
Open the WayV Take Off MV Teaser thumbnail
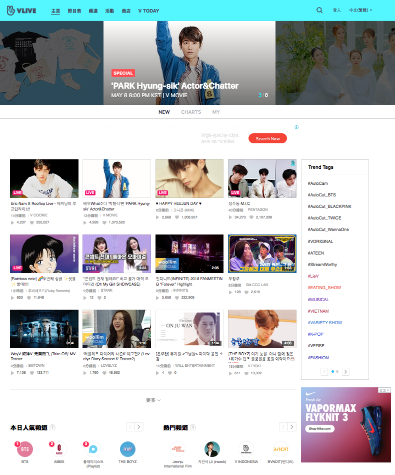click(x=44, y=329)
